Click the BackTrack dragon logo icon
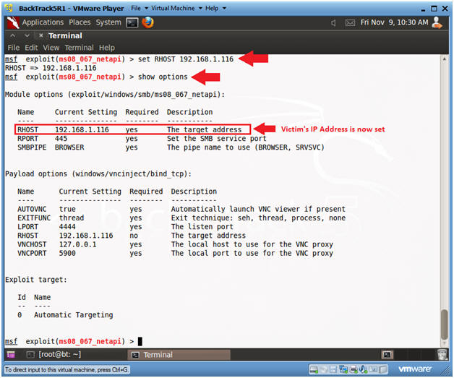 point(13,22)
